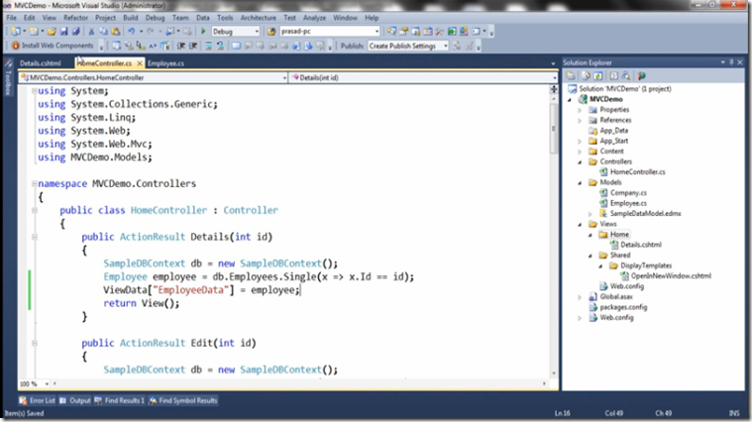Viewport: 752px width, 422px height.
Task: Click the editor vertical scrollbar thumb
Action: pos(554,129)
